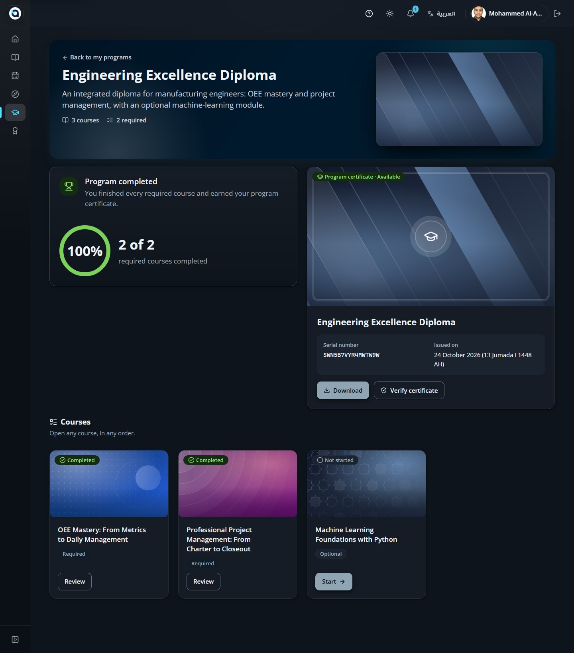This screenshot has width=574, height=653.
Task: Open the certificates ribbon icon in sidebar
Action: coord(15,131)
